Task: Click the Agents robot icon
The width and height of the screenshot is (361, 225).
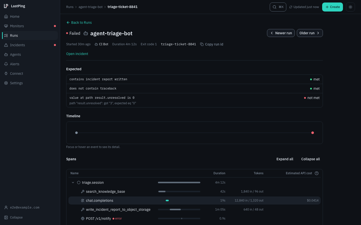Action: pos(6,54)
